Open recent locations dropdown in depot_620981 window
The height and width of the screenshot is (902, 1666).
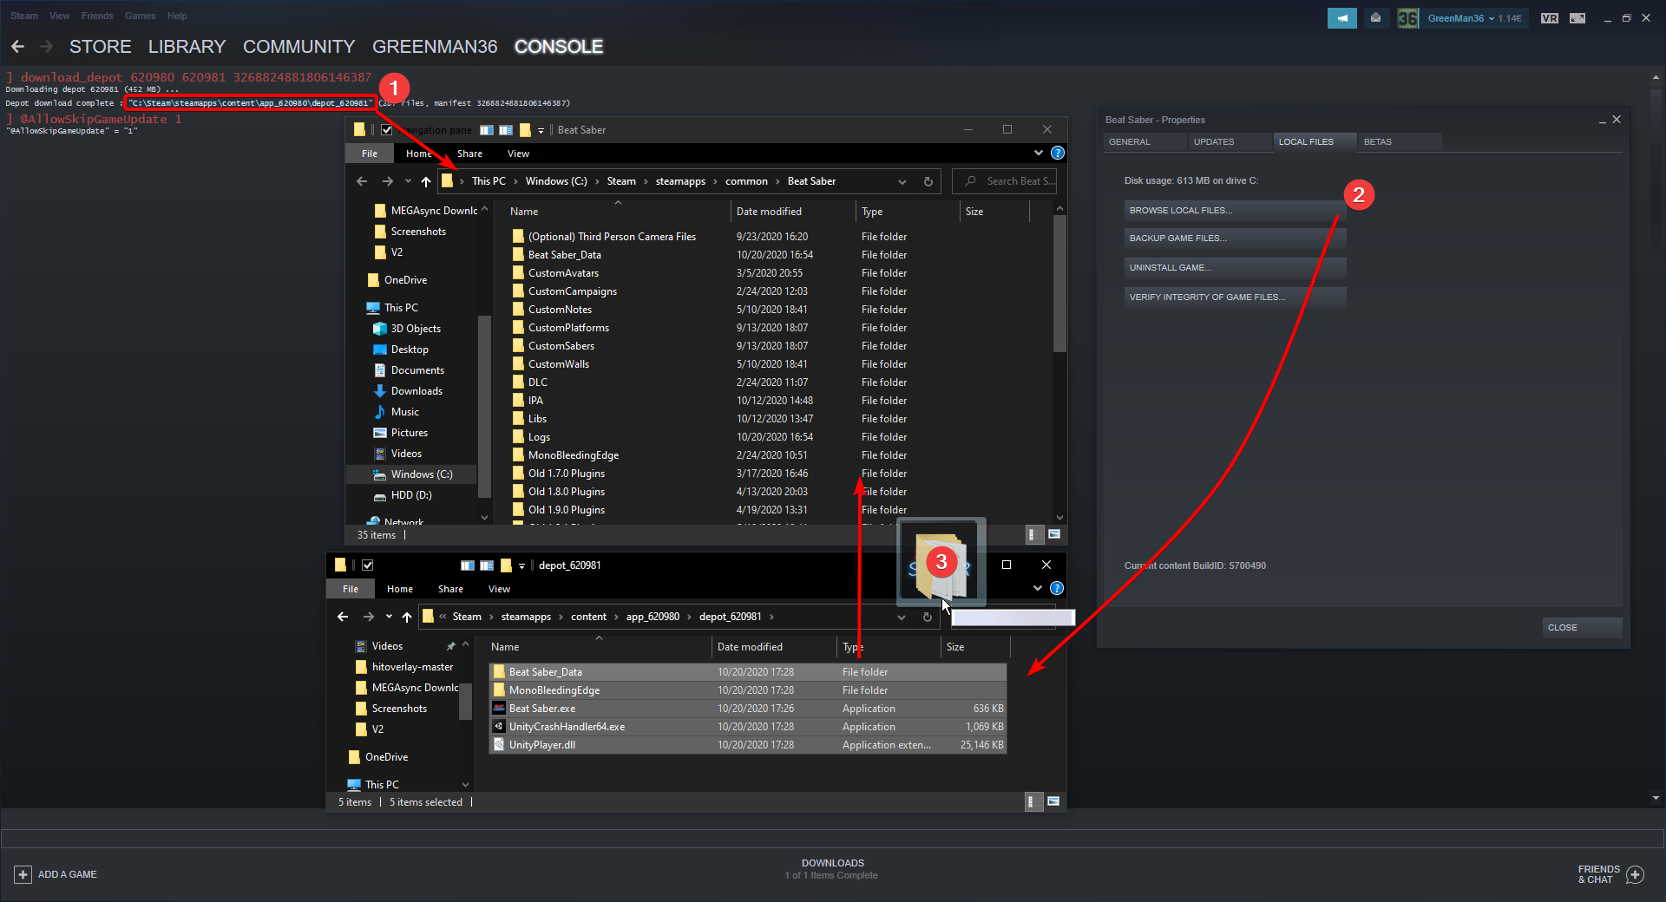(389, 617)
